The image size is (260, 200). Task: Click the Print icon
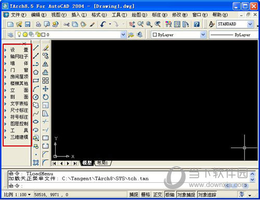[x=38, y=24]
